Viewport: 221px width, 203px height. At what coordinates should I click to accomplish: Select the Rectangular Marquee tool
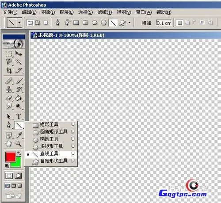(9, 54)
